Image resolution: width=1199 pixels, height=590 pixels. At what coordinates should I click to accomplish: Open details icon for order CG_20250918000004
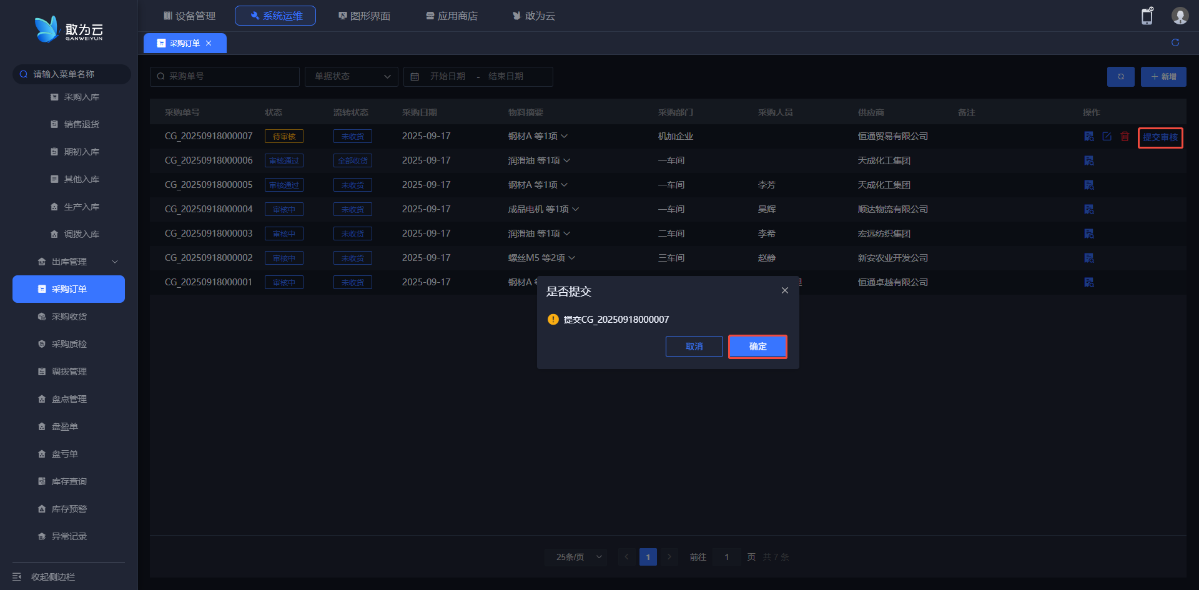(1089, 209)
